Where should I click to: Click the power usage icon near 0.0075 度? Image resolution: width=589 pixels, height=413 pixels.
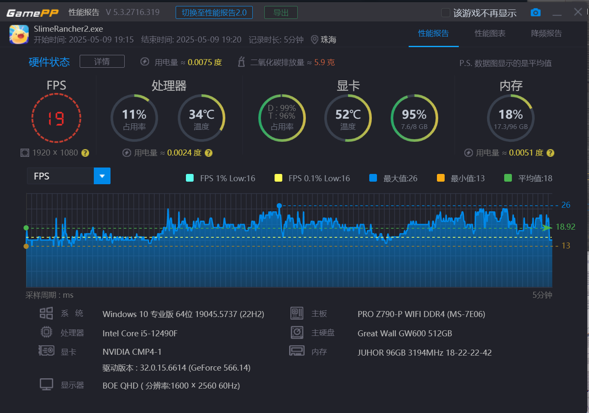point(145,62)
